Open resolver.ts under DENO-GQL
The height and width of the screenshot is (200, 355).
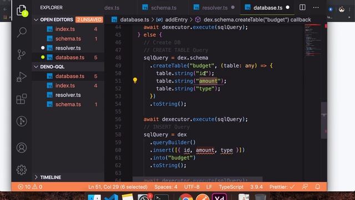68,95
